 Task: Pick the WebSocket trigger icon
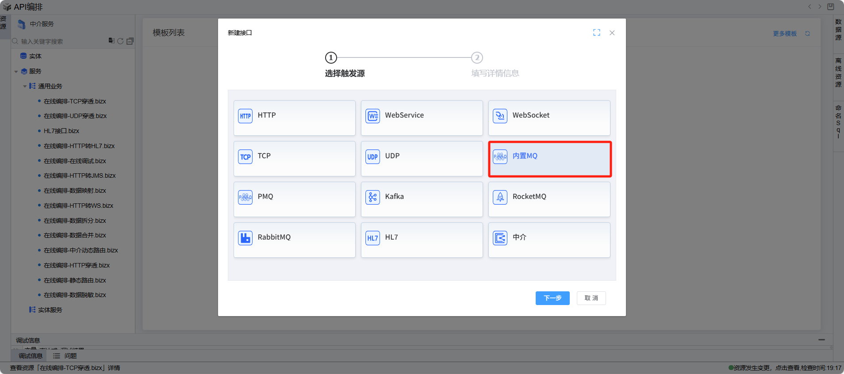(500, 116)
